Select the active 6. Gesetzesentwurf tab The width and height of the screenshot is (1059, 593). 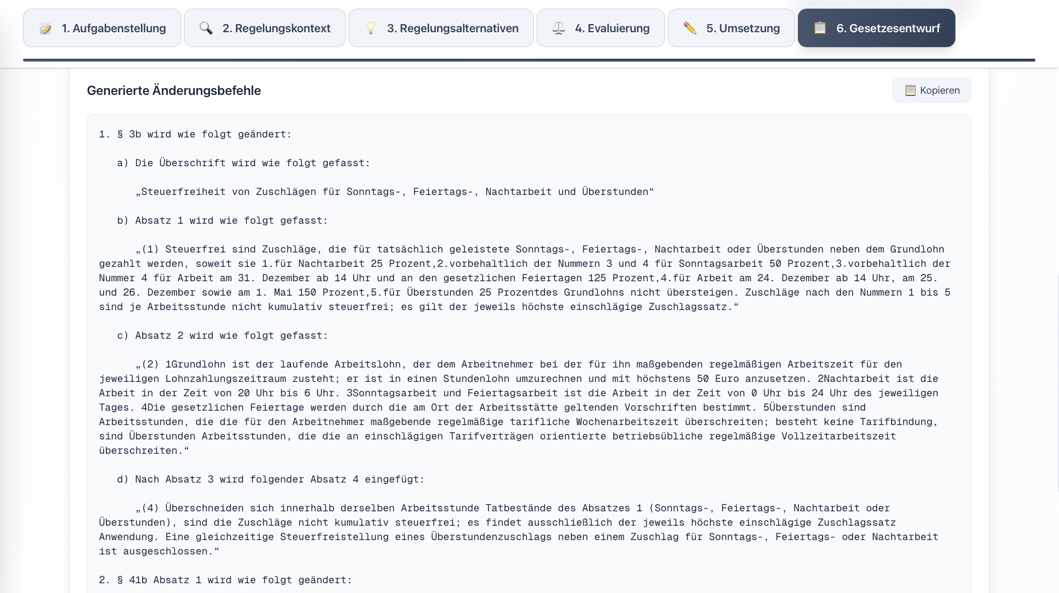[876, 28]
